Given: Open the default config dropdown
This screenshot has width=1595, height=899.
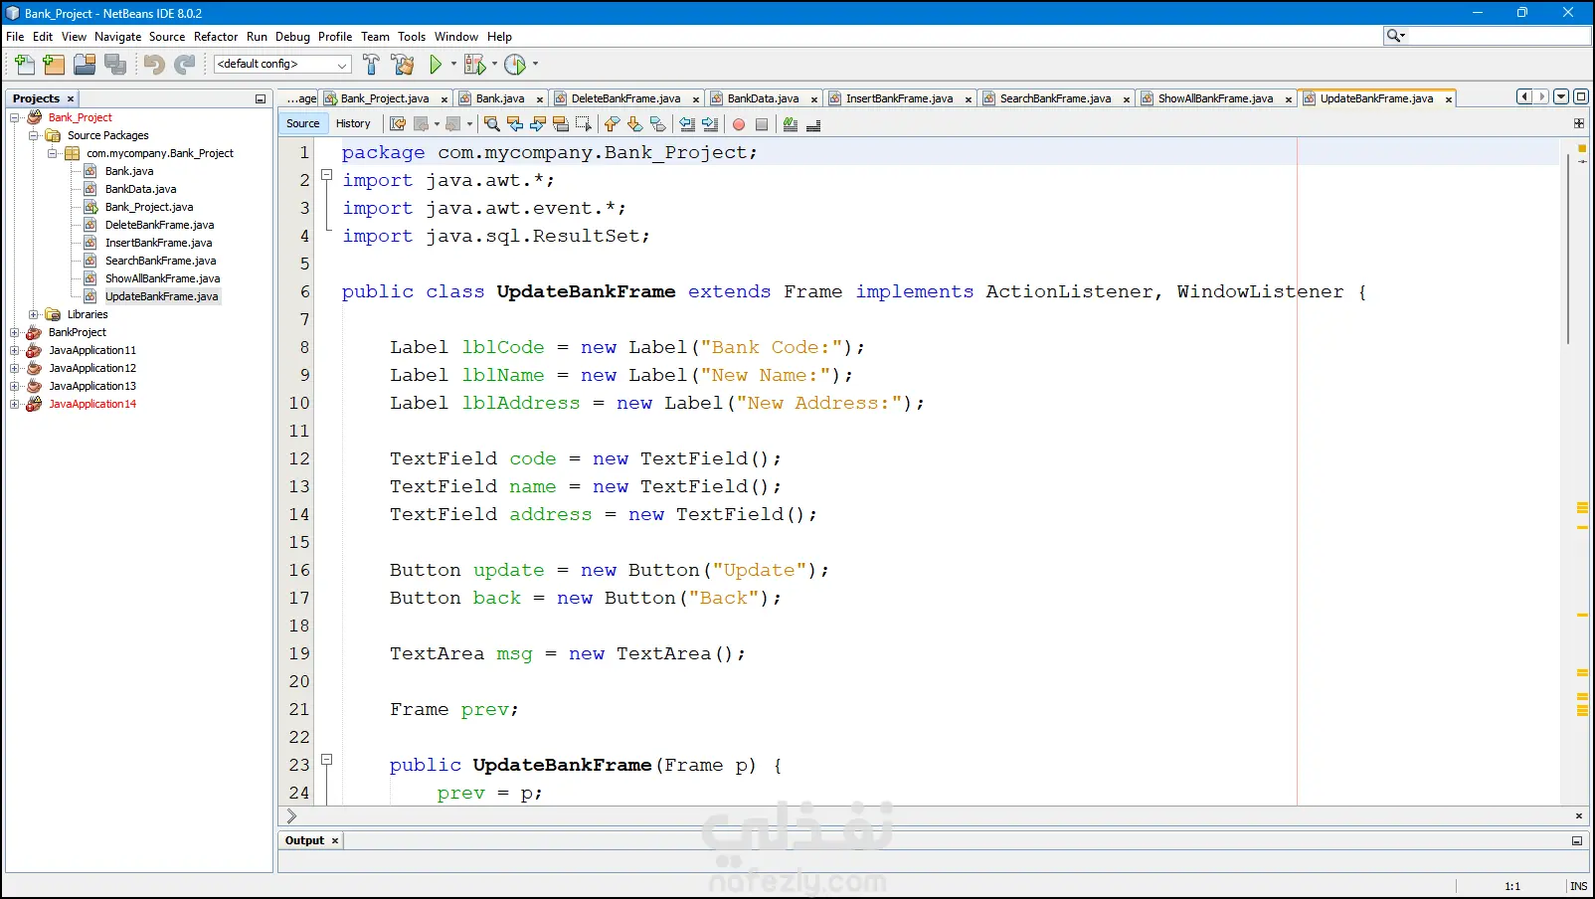Looking at the screenshot, I should coord(282,65).
